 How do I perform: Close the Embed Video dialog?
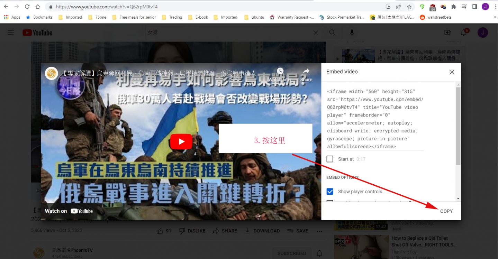tap(452, 72)
